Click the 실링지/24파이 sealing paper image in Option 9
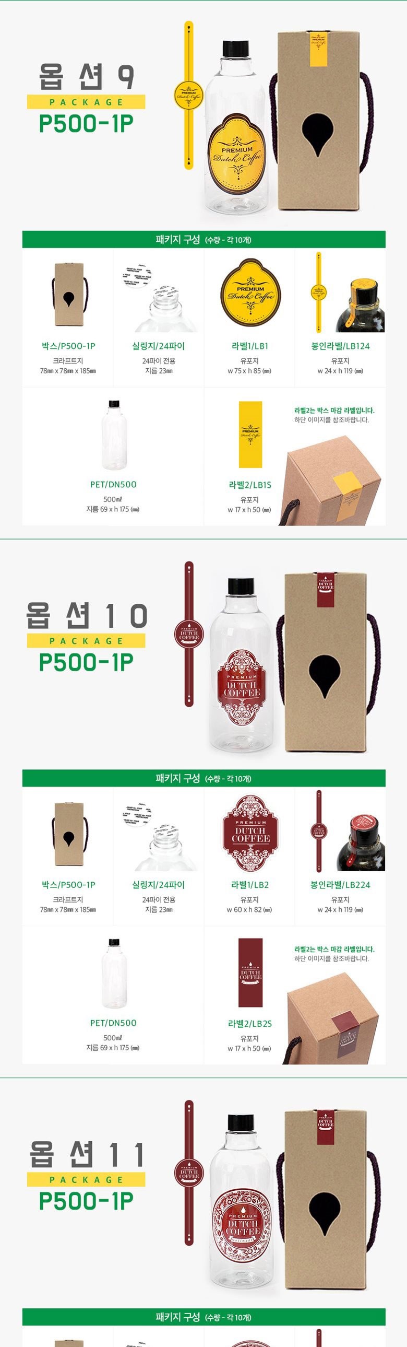The image size is (407, 1347). (x=158, y=297)
